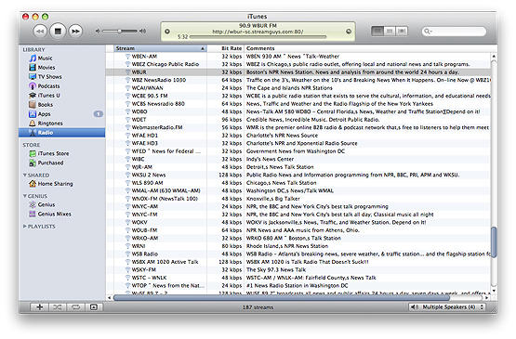
Task: Open the Podcasts library
Action: (48, 86)
